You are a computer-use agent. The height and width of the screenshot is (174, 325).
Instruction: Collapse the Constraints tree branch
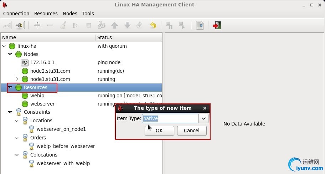tap(10, 112)
